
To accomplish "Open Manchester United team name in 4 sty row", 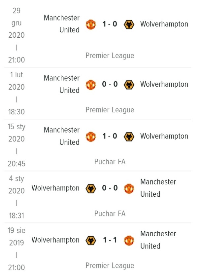I will pyautogui.click(x=158, y=188).
